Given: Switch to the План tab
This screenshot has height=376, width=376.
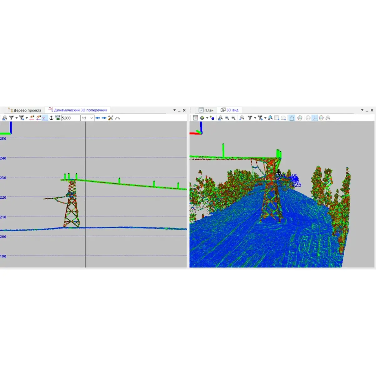Looking at the screenshot, I should [206, 110].
